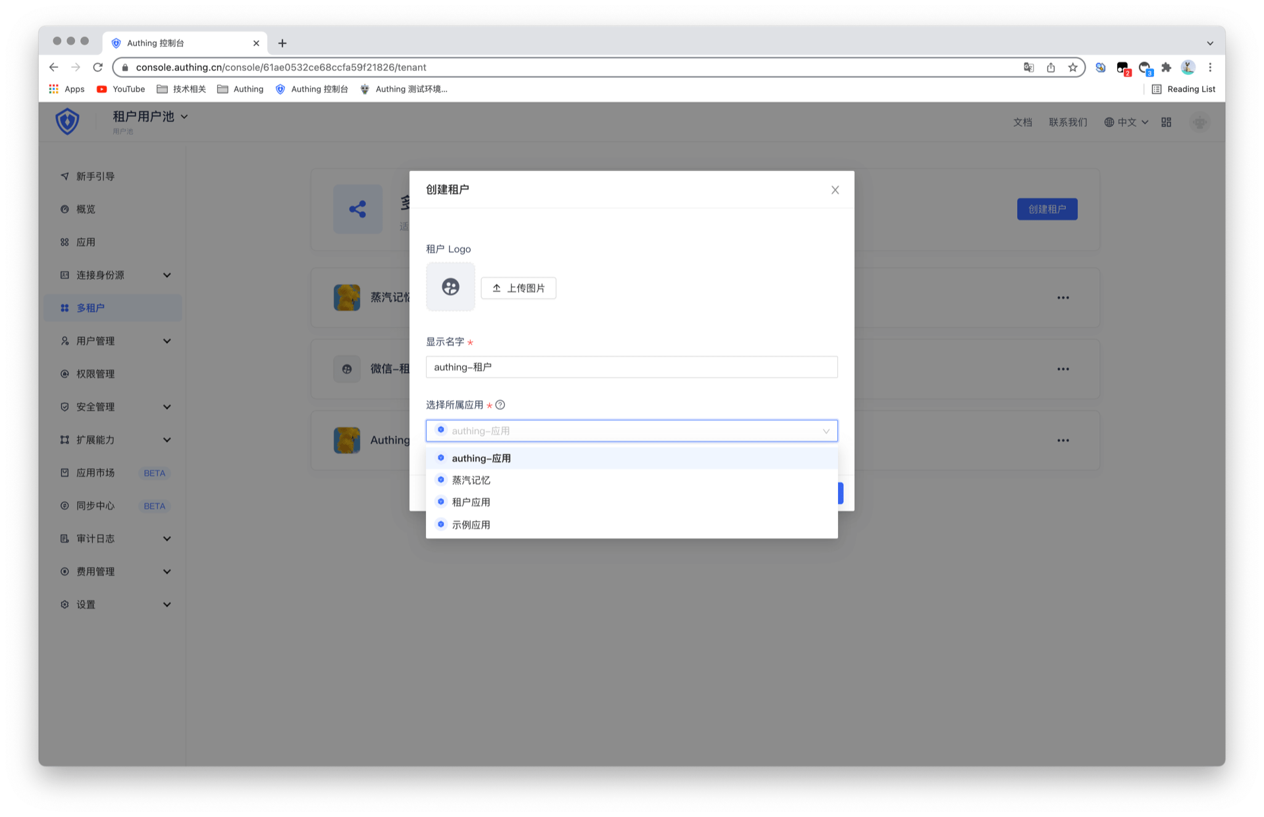Close the 创建租户 dialog
1264x817 pixels.
(835, 190)
